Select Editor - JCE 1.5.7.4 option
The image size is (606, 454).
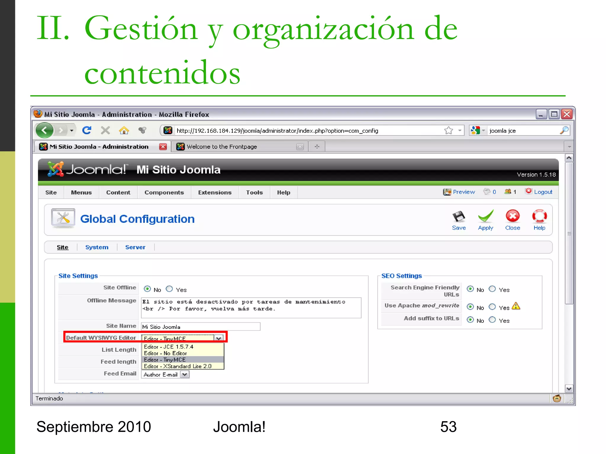[x=183, y=347]
